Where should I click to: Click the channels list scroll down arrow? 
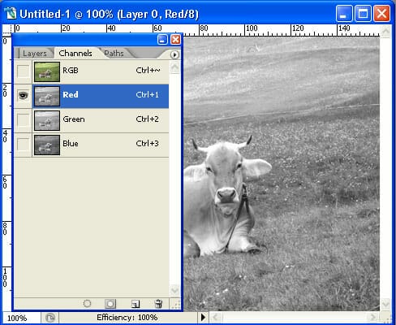point(174,290)
